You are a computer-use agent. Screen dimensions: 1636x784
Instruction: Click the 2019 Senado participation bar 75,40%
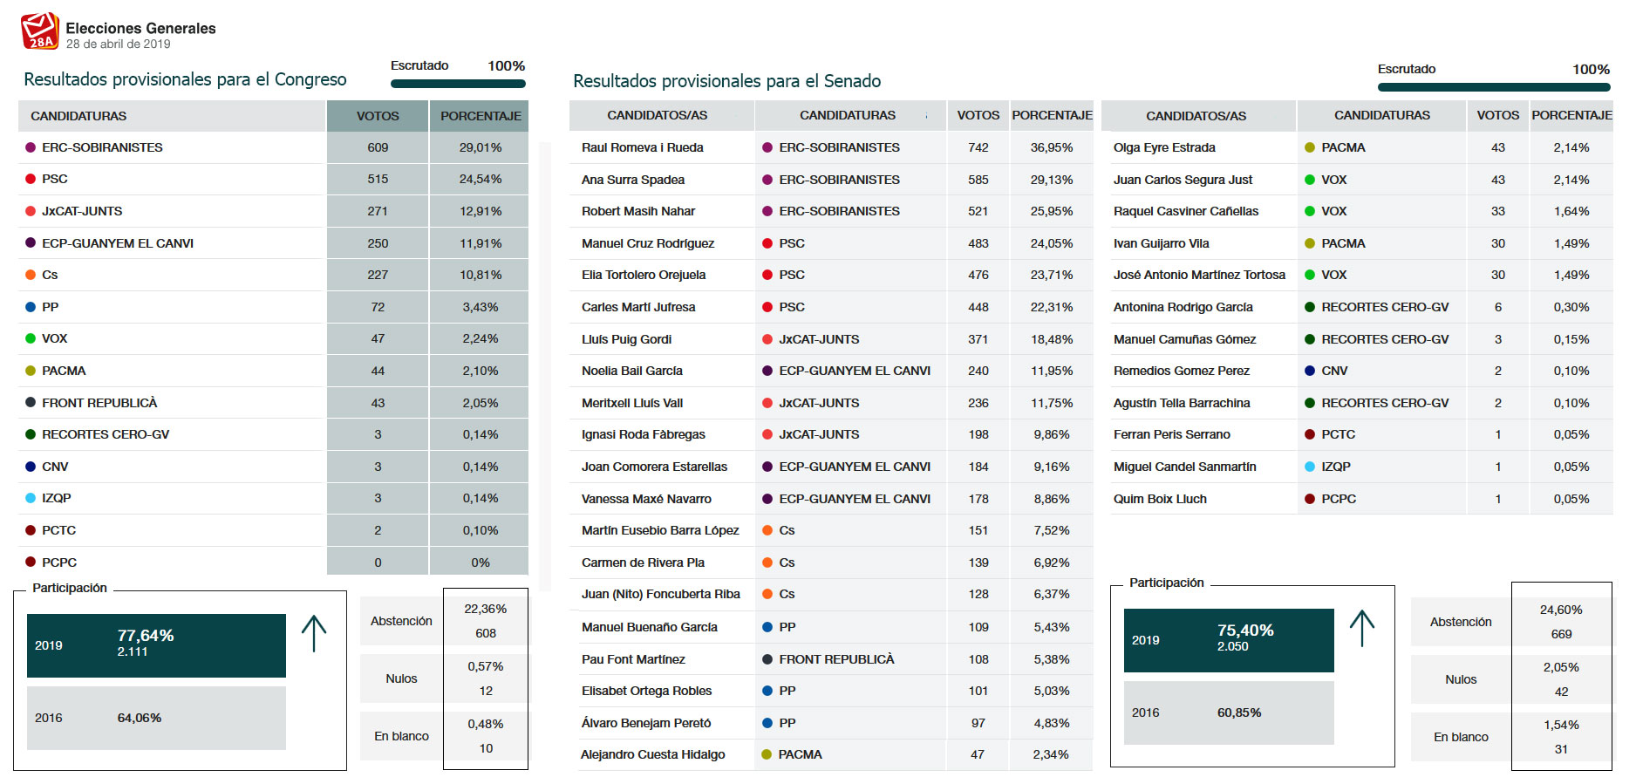pyautogui.click(x=1229, y=640)
